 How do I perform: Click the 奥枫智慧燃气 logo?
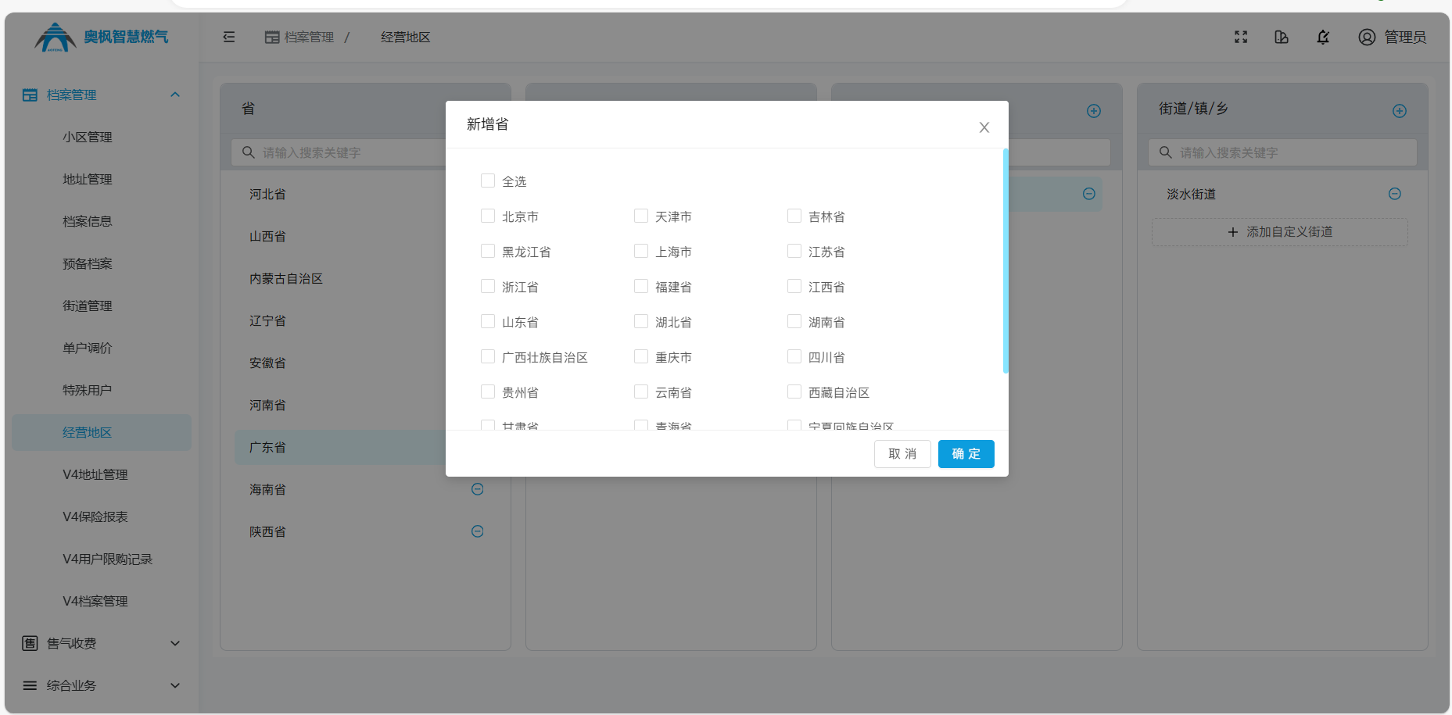coord(102,37)
